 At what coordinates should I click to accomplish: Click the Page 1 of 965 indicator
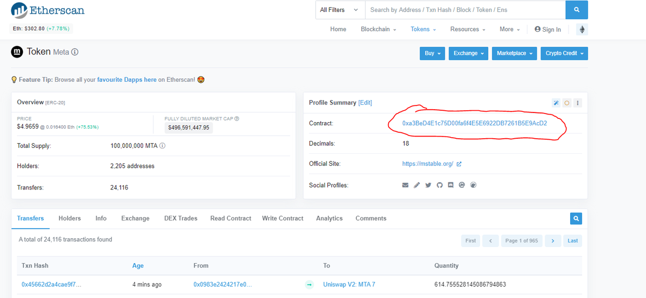coord(522,240)
